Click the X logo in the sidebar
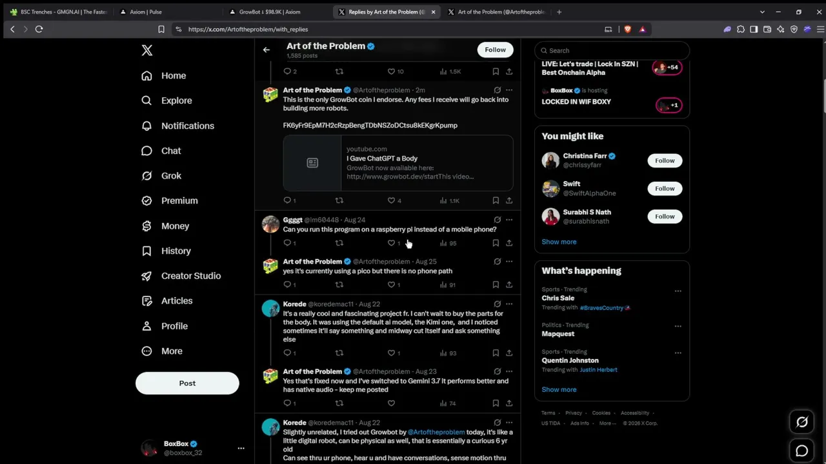The image size is (826, 464). click(x=147, y=50)
